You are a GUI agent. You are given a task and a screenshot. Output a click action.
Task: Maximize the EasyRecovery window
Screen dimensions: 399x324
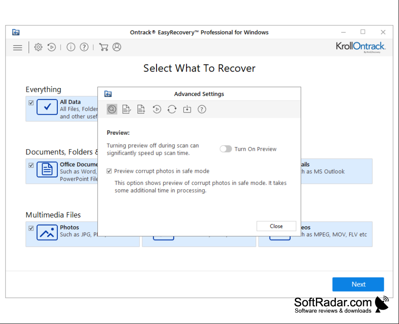coord(363,32)
